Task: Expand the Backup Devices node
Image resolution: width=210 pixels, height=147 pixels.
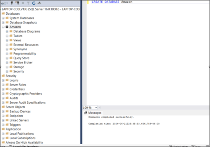Action: coord(3,111)
